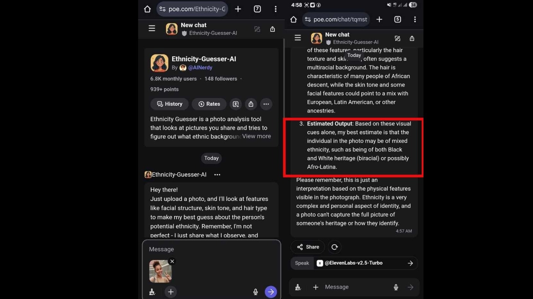Open right chat header bot avatar
533x299 pixels.
(x=316, y=38)
